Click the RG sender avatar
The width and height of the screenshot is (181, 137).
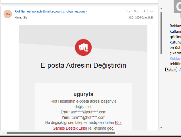click(8, 14)
